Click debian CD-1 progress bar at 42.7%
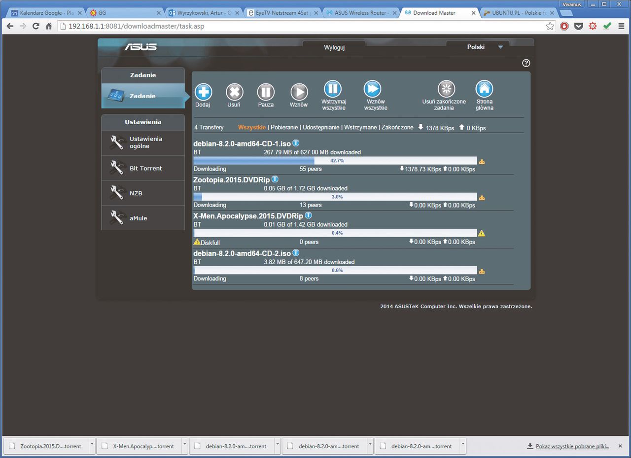Screen dimensions: 631x458 335,161
